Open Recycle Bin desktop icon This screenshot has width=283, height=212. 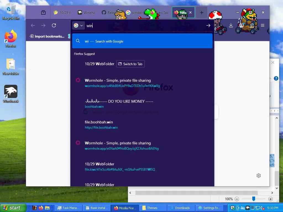pyautogui.click(x=11, y=12)
